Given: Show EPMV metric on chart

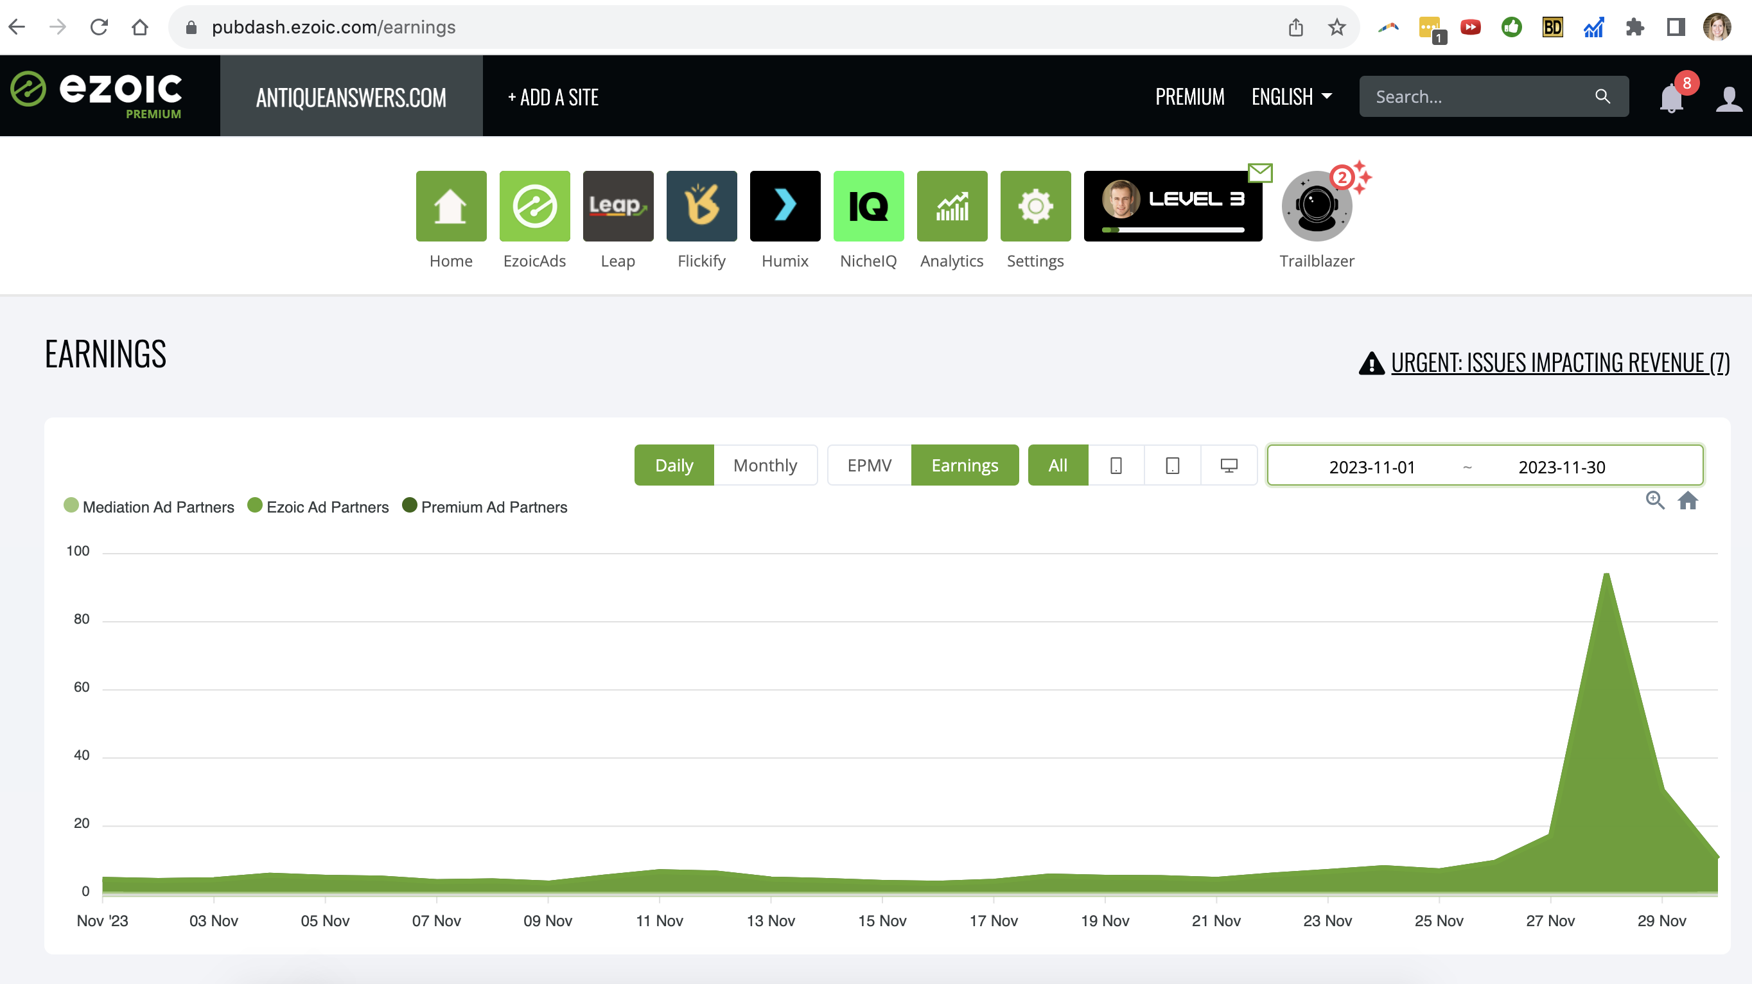Looking at the screenshot, I should 869,465.
